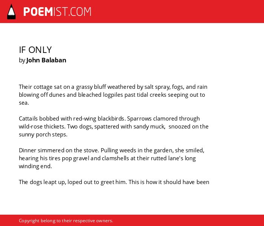The height and width of the screenshot is (226, 264).
Task: Click the word 'by' before the author
Action: point(22,60)
